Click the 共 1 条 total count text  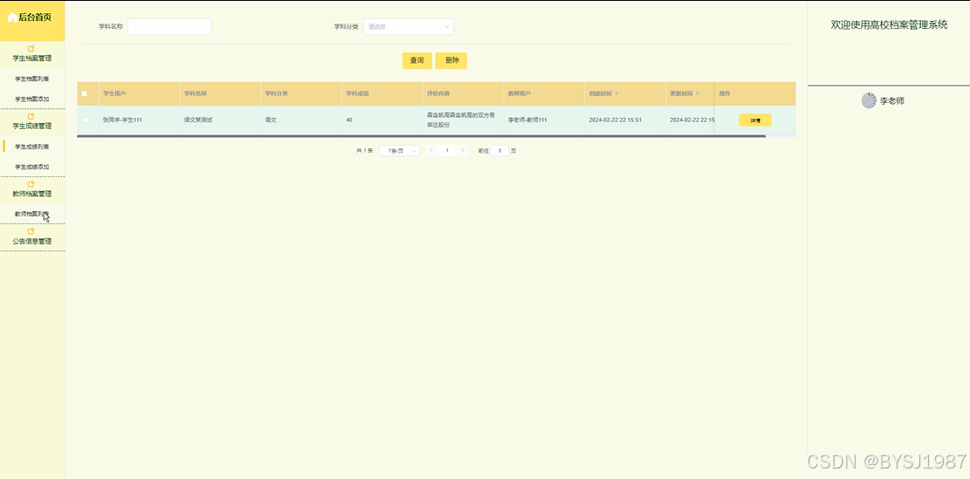coord(365,151)
